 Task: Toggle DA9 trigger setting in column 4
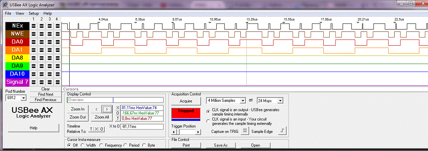(x=57, y=66)
